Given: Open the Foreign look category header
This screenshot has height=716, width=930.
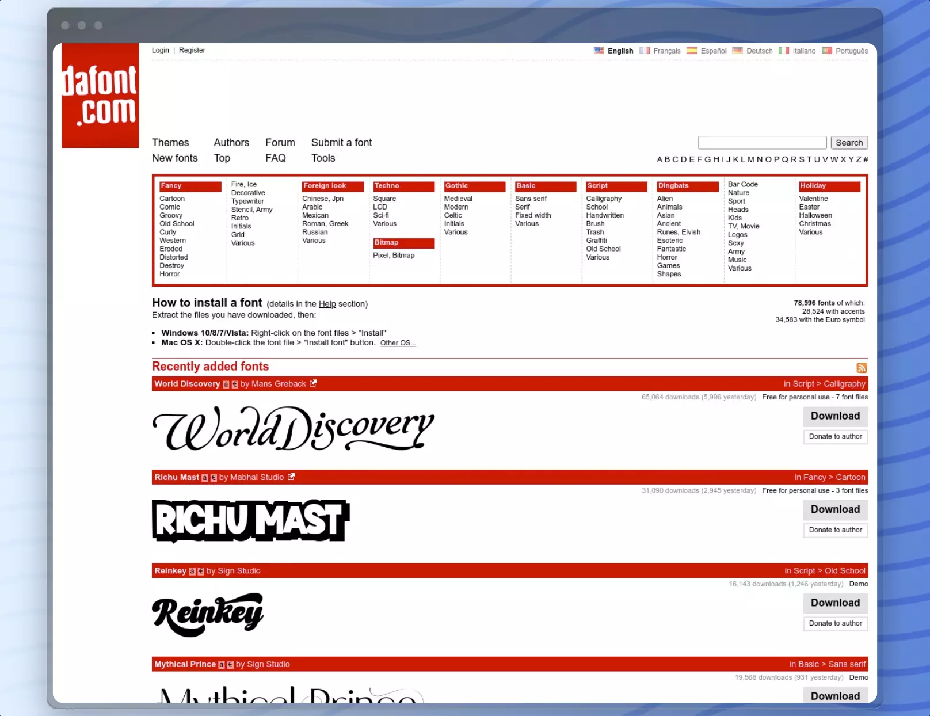Looking at the screenshot, I should (x=333, y=186).
